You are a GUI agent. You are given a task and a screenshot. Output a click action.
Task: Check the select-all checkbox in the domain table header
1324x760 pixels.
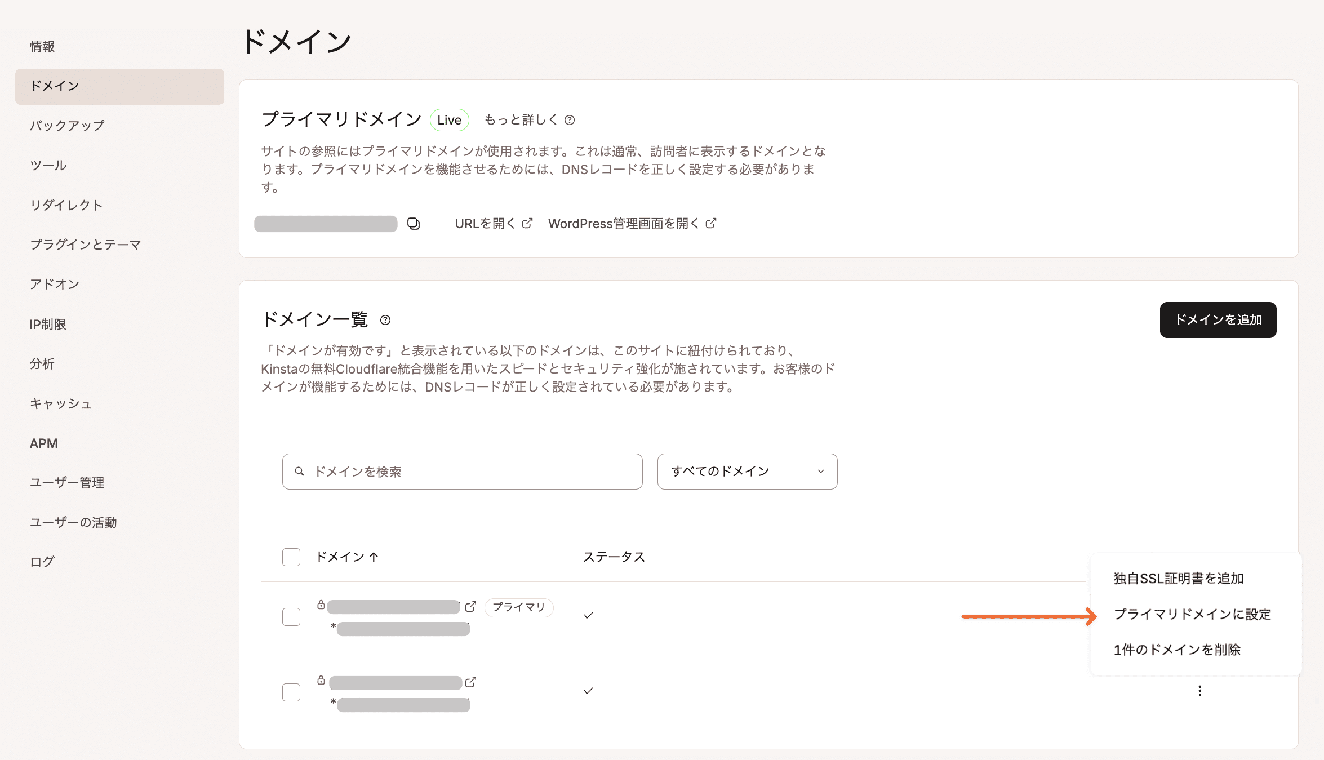(291, 557)
